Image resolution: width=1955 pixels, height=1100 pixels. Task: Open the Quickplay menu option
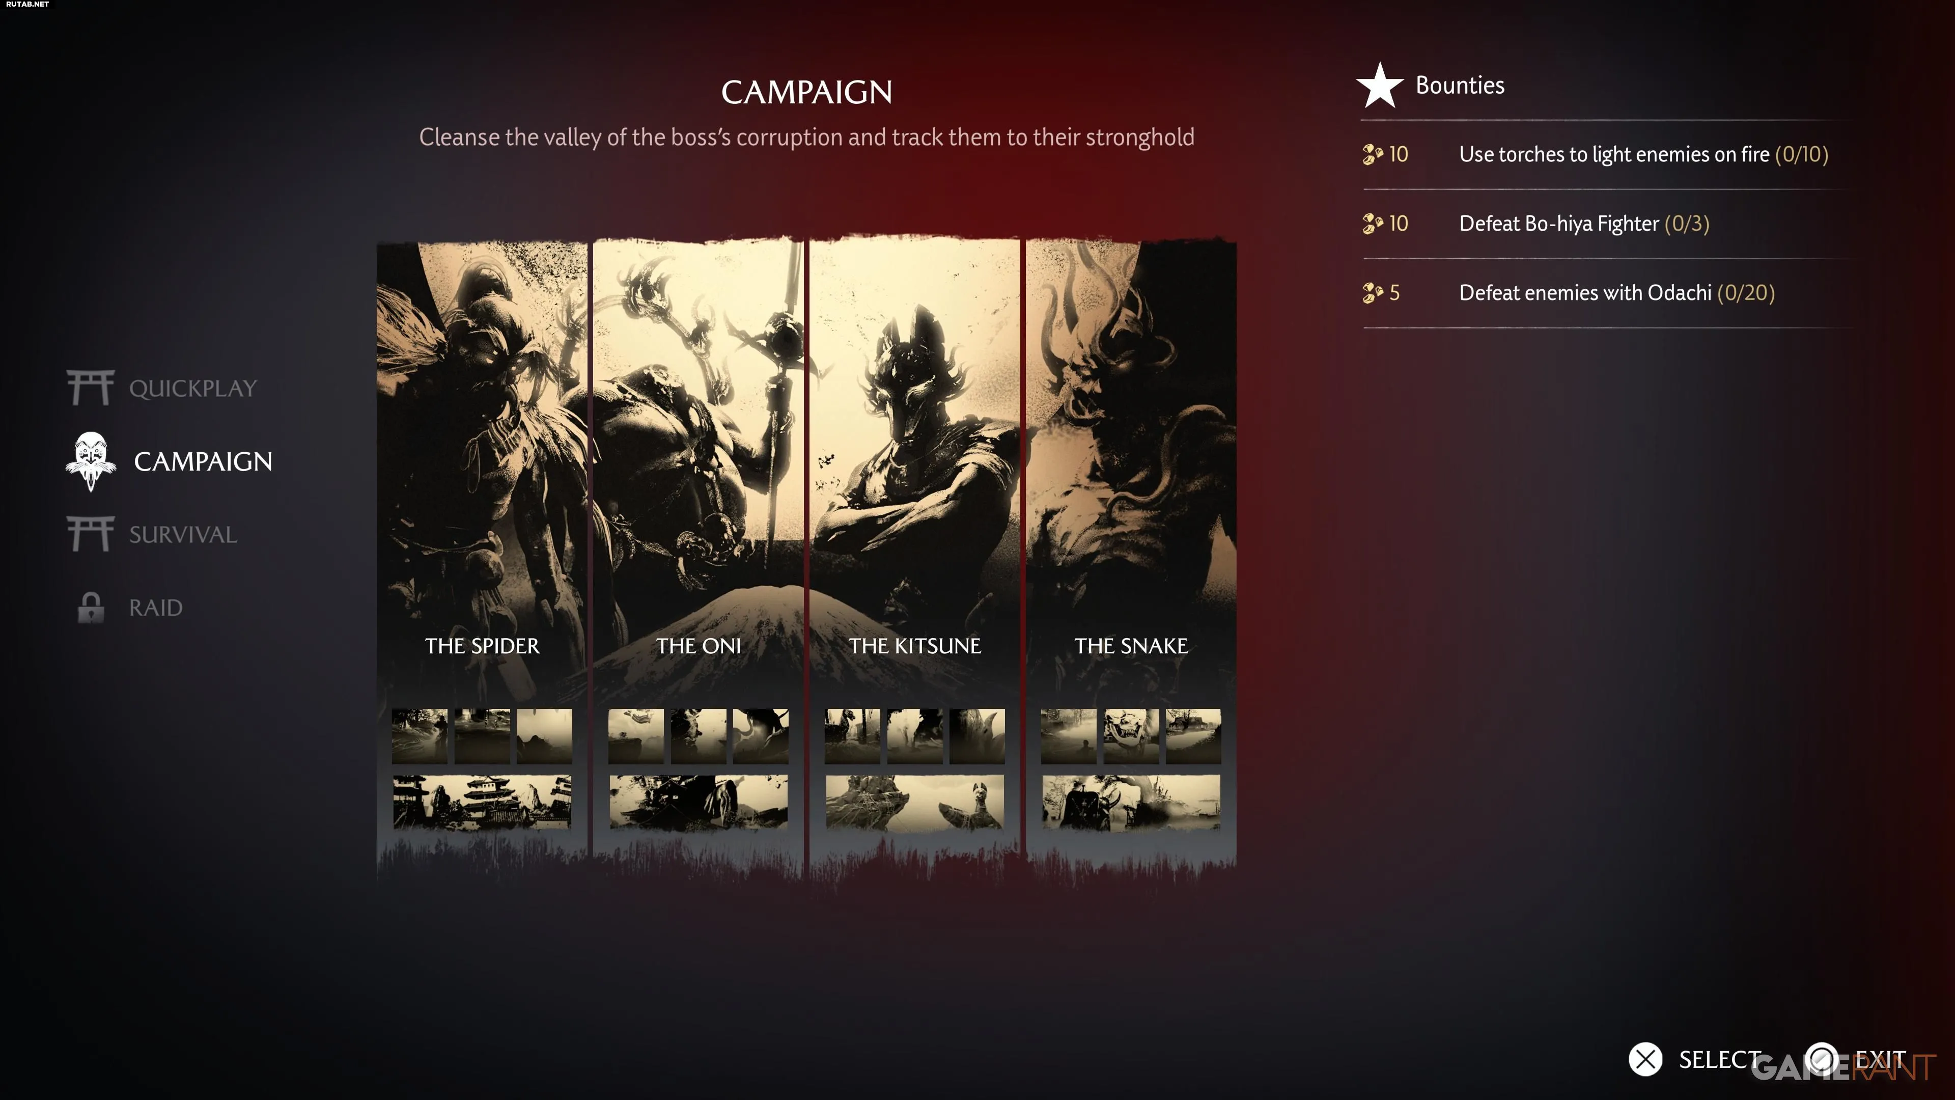click(x=193, y=388)
